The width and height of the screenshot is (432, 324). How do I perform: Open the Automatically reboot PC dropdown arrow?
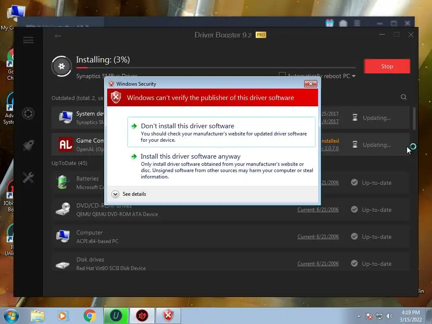pos(354,76)
